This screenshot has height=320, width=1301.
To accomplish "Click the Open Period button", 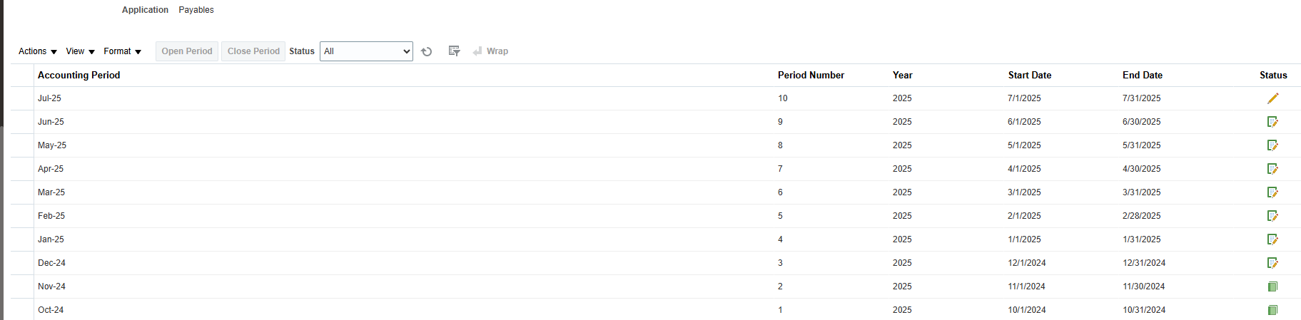I will [x=187, y=51].
